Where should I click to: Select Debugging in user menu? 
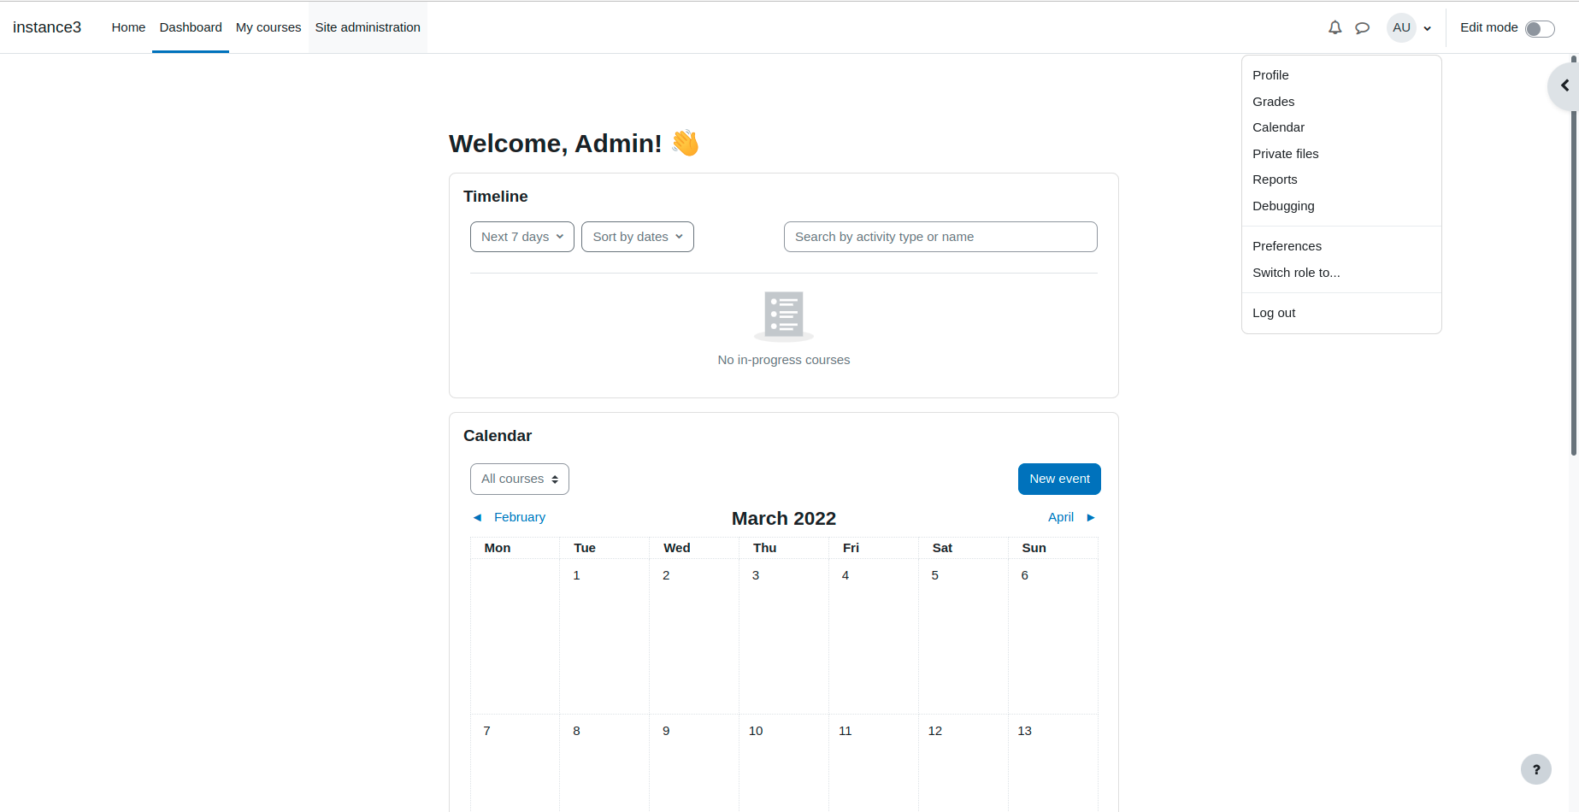(x=1341, y=206)
